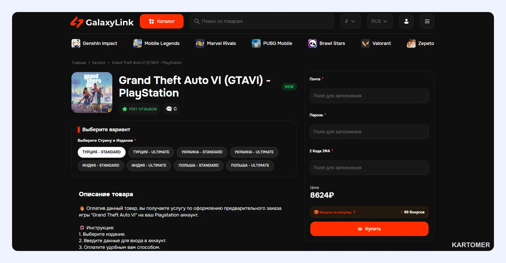Image resolution: width=506 pixels, height=263 pixels.
Task: Click the Genshin Impact game icon
Action: click(x=76, y=43)
